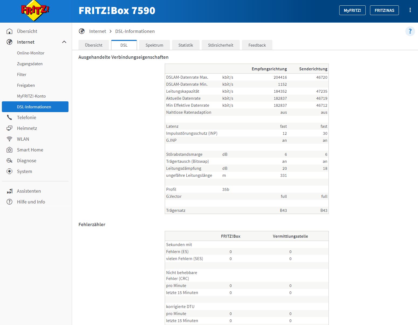Image resolution: width=418 pixels, height=325 pixels.
Task: Click the Telefonie phone icon
Action: tap(9, 117)
